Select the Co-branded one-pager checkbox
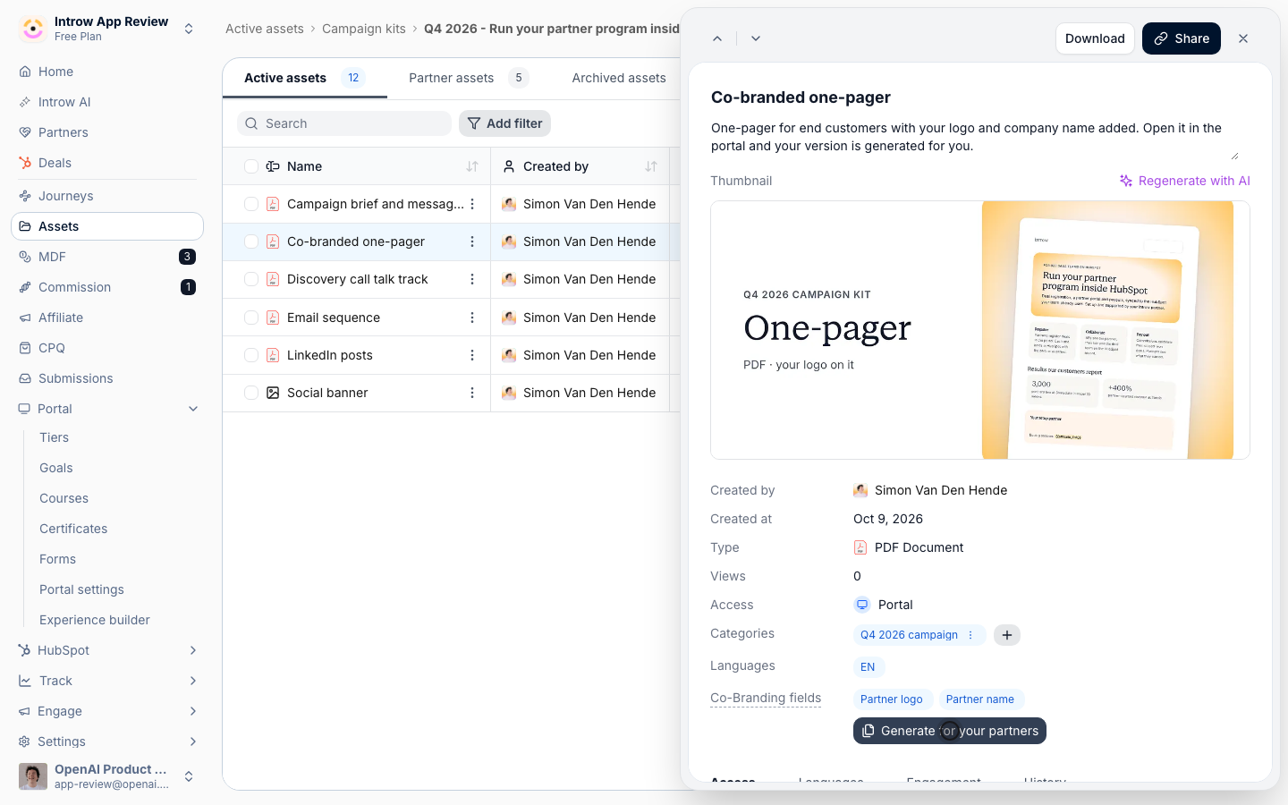1288x805 pixels. [x=251, y=241]
